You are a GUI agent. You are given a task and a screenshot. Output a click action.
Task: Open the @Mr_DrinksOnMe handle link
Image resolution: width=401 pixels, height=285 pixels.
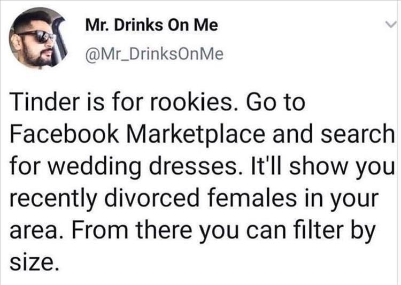coord(155,54)
